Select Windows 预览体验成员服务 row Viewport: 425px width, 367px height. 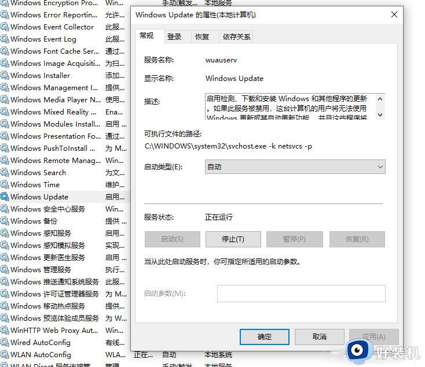(65, 318)
